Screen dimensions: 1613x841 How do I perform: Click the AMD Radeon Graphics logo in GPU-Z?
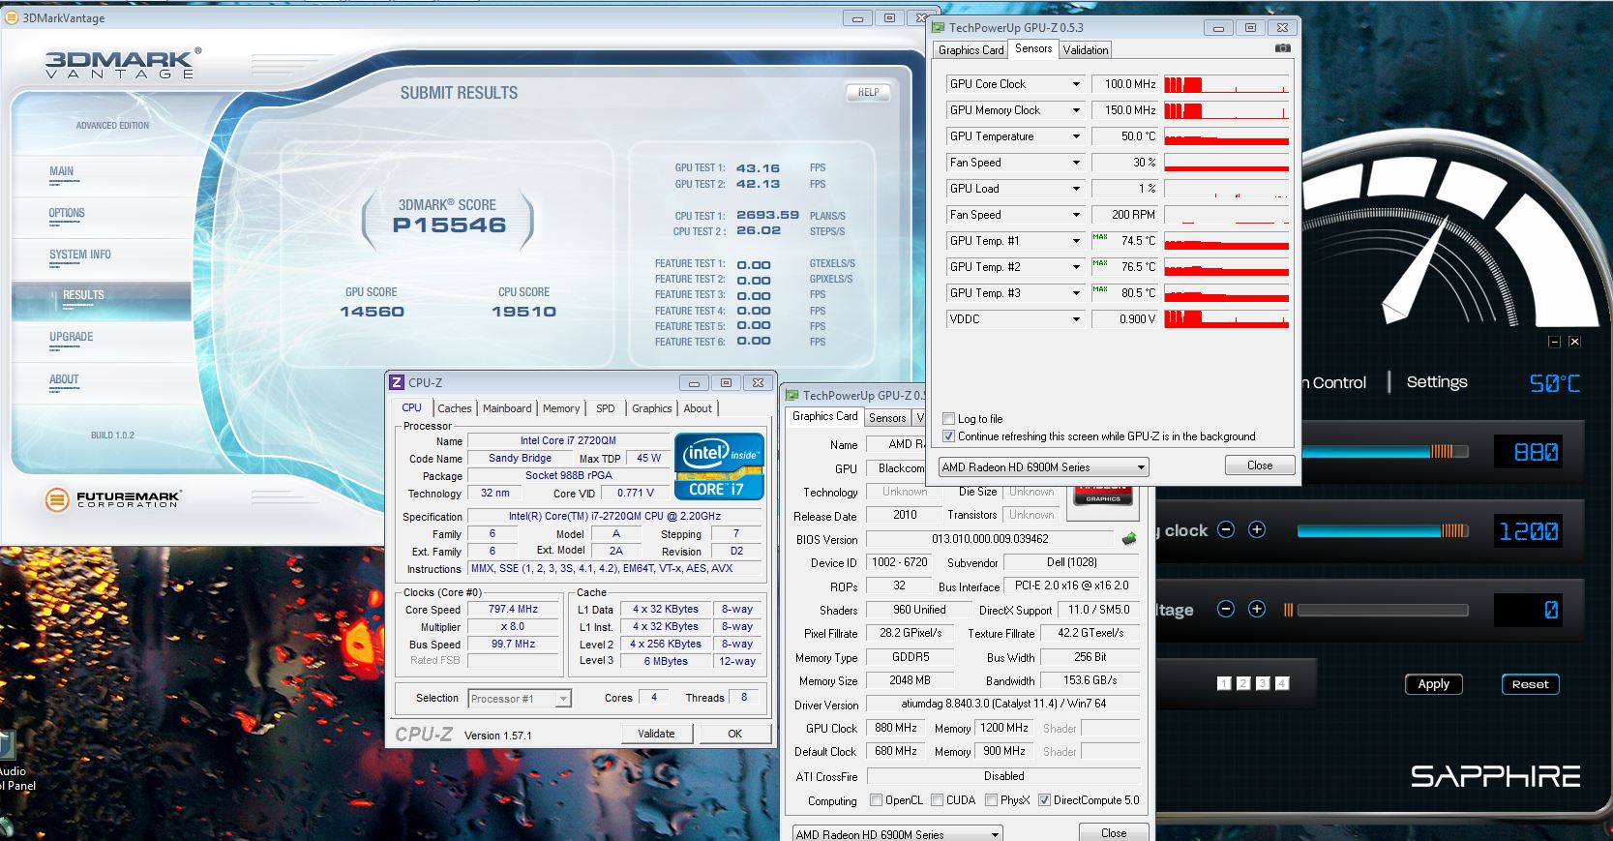pos(1103,496)
